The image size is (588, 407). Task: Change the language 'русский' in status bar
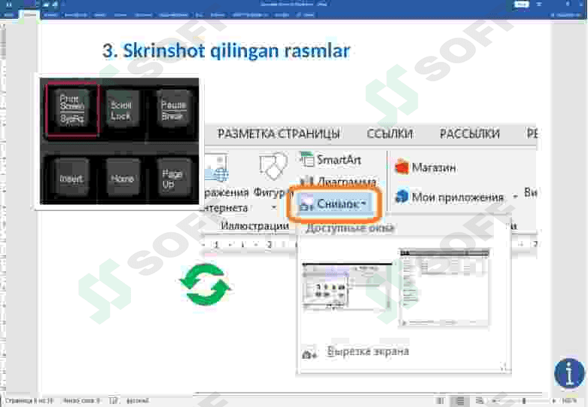pyautogui.click(x=138, y=401)
